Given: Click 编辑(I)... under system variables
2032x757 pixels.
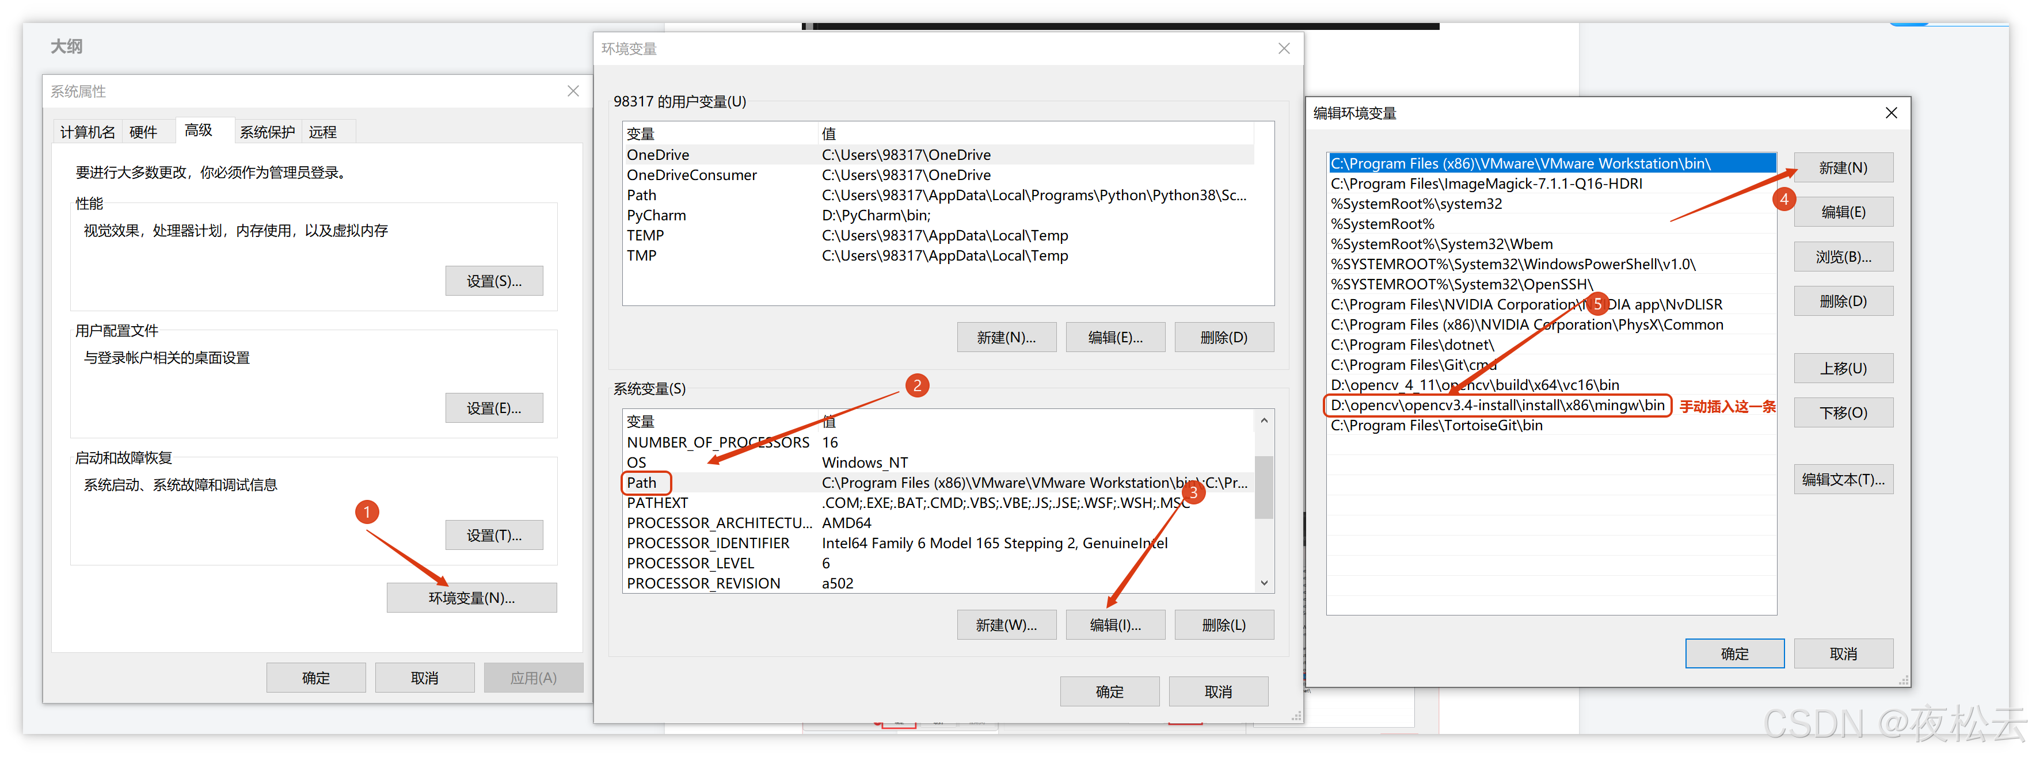Looking at the screenshot, I should 1114,625.
